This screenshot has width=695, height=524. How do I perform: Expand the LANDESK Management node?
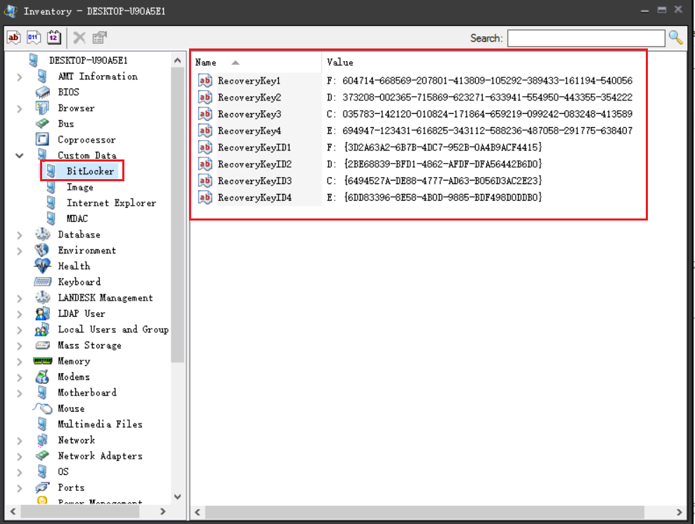20,298
